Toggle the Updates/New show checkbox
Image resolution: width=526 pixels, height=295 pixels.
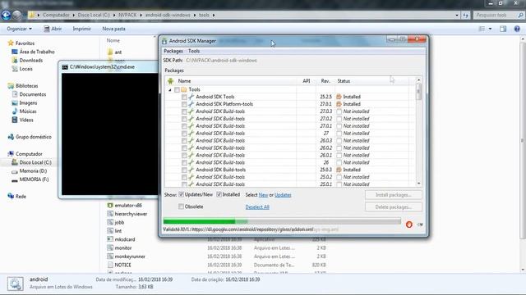coord(181,195)
